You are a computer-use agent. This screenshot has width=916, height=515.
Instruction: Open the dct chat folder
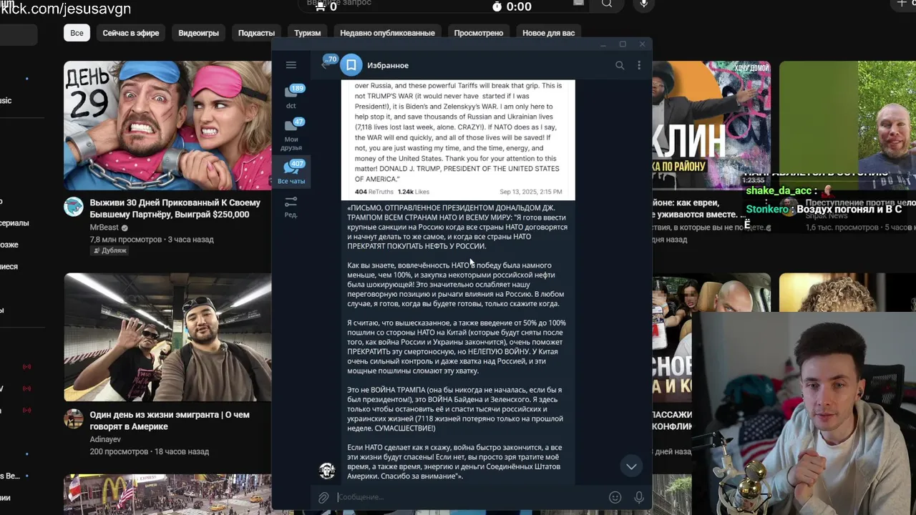[x=291, y=96]
